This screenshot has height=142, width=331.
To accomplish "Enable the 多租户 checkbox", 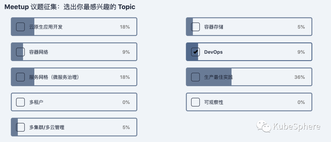I will pyautogui.click(x=20, y=102).
